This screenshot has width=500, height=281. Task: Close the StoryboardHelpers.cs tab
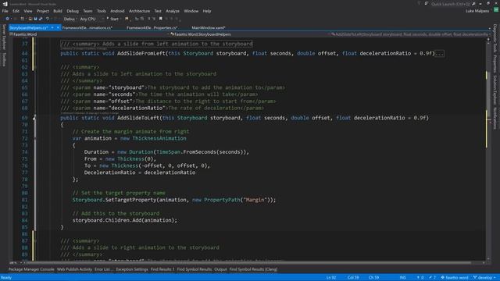tap(58, 28)
